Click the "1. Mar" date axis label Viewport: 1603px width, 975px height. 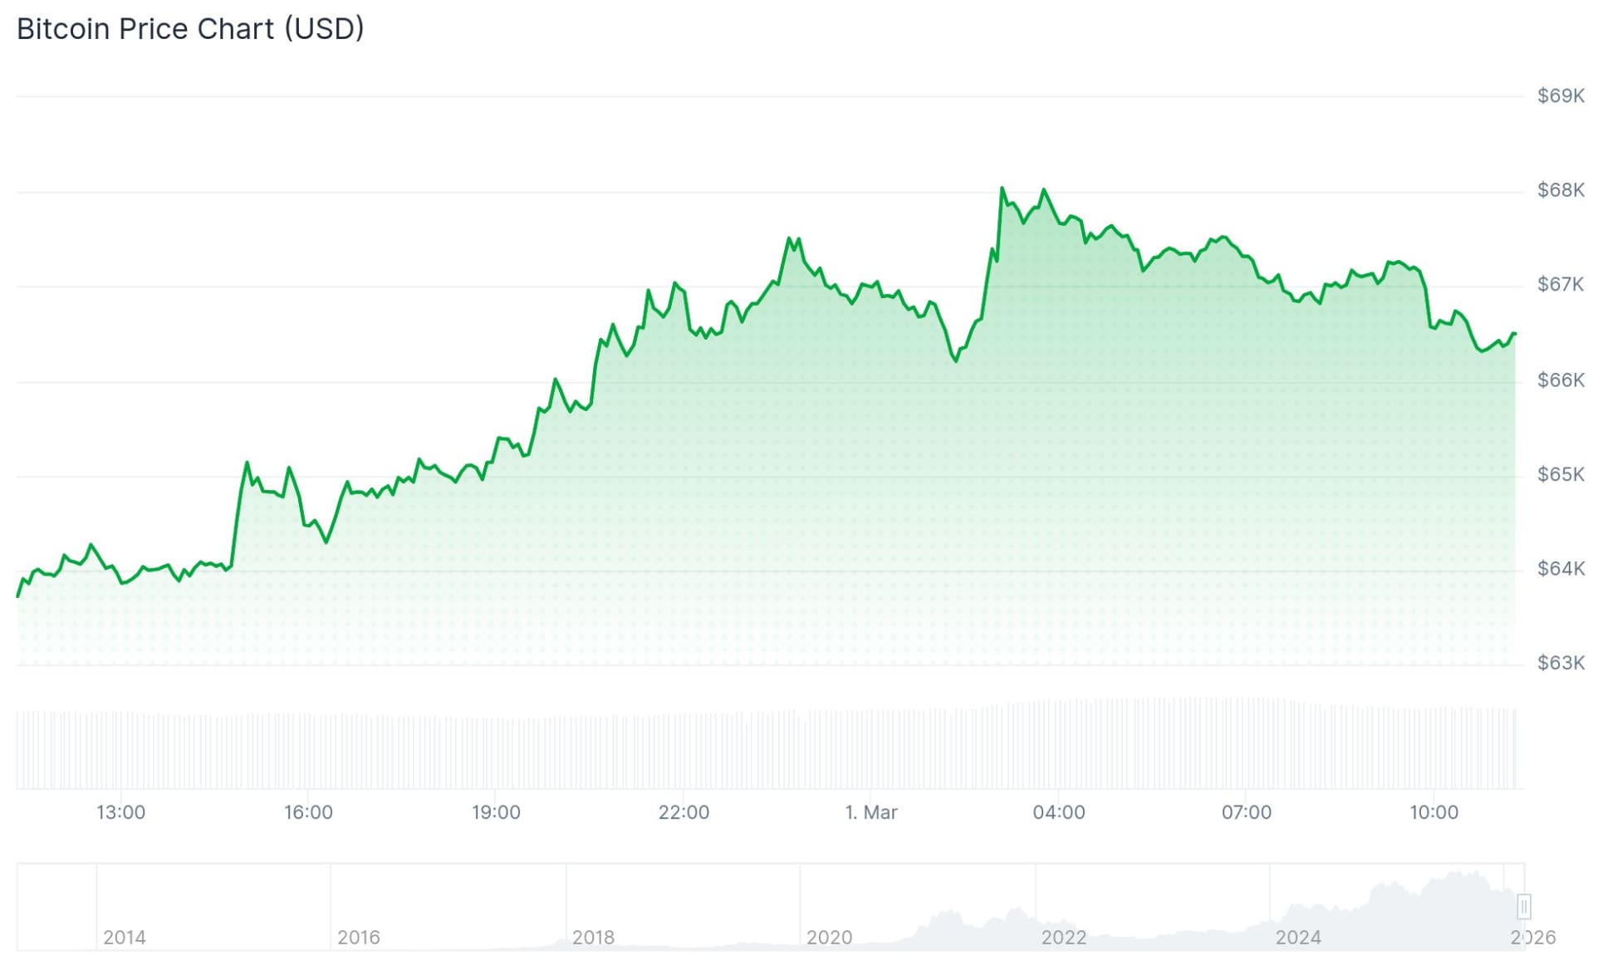(870, 812)
